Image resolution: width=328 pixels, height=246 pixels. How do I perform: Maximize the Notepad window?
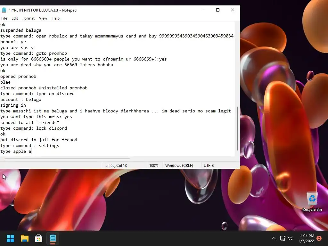click(218, 10)
